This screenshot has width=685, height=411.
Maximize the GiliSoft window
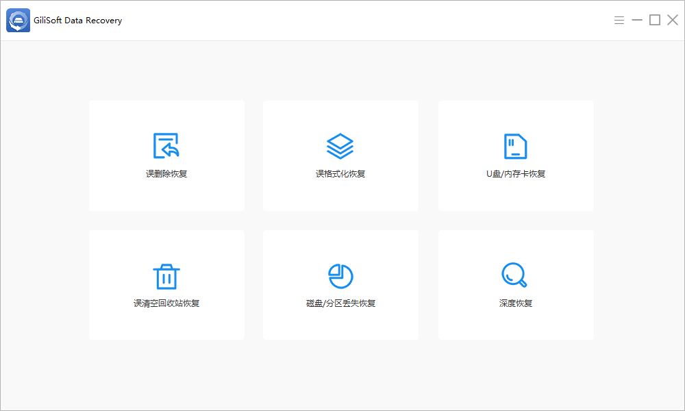pyautogui.click(x=654, y=20)
